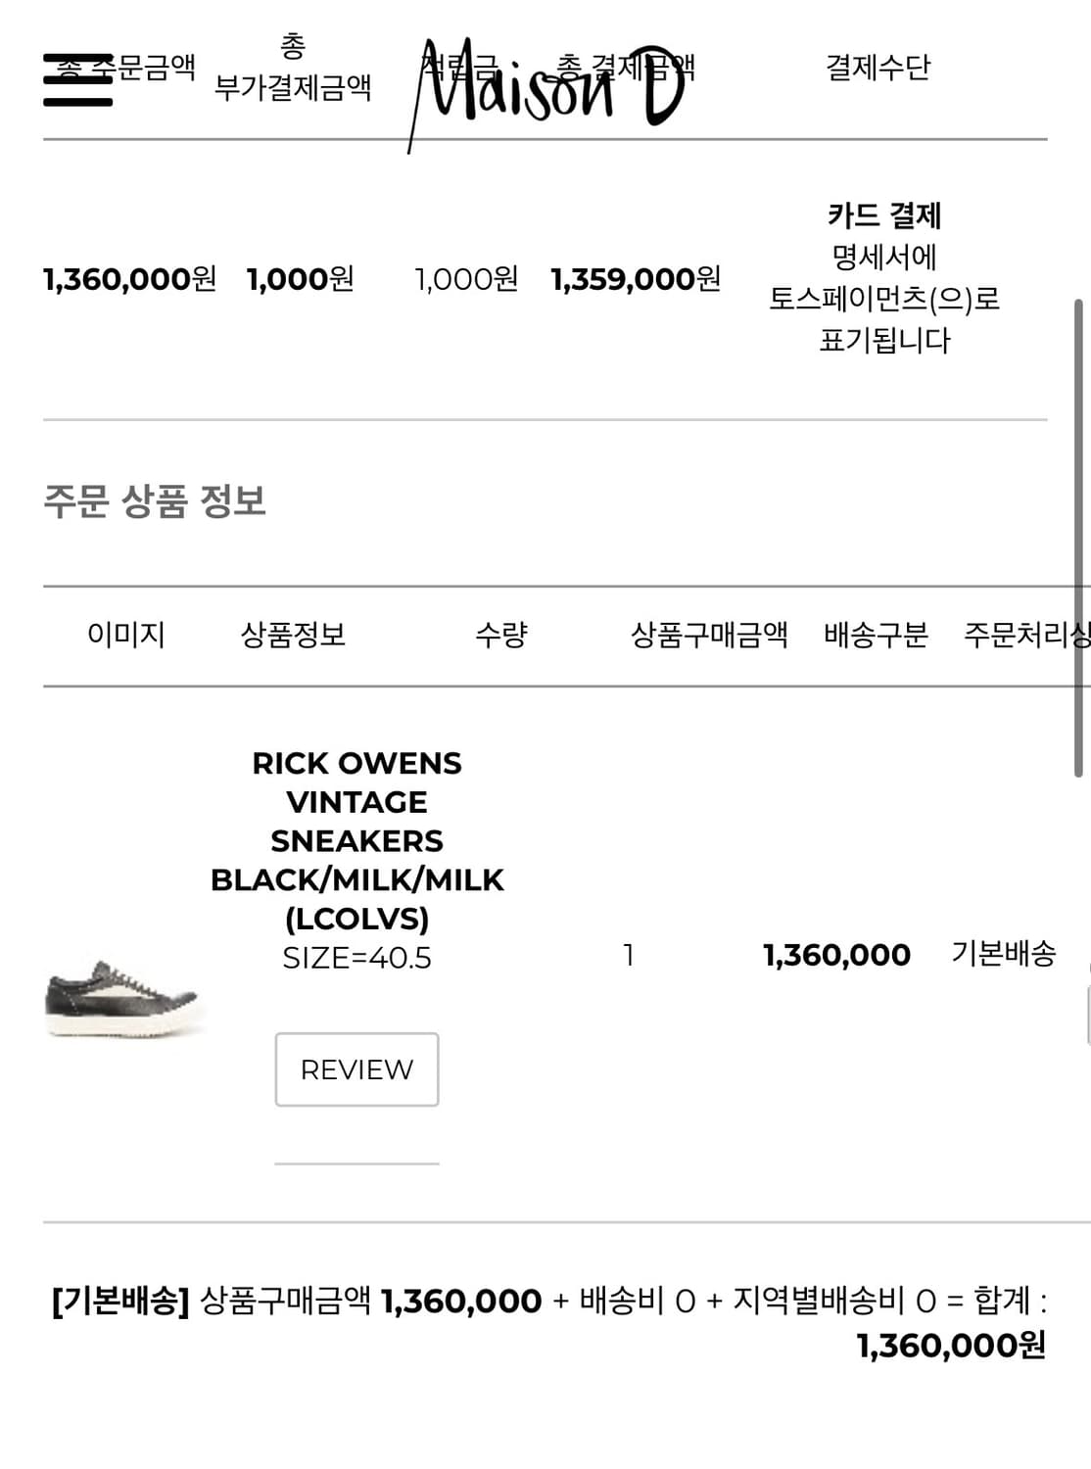This screenshot has height=1469, width=1091.
Task: Select the 1,359,000원 total payment amount
Action: 636,280
